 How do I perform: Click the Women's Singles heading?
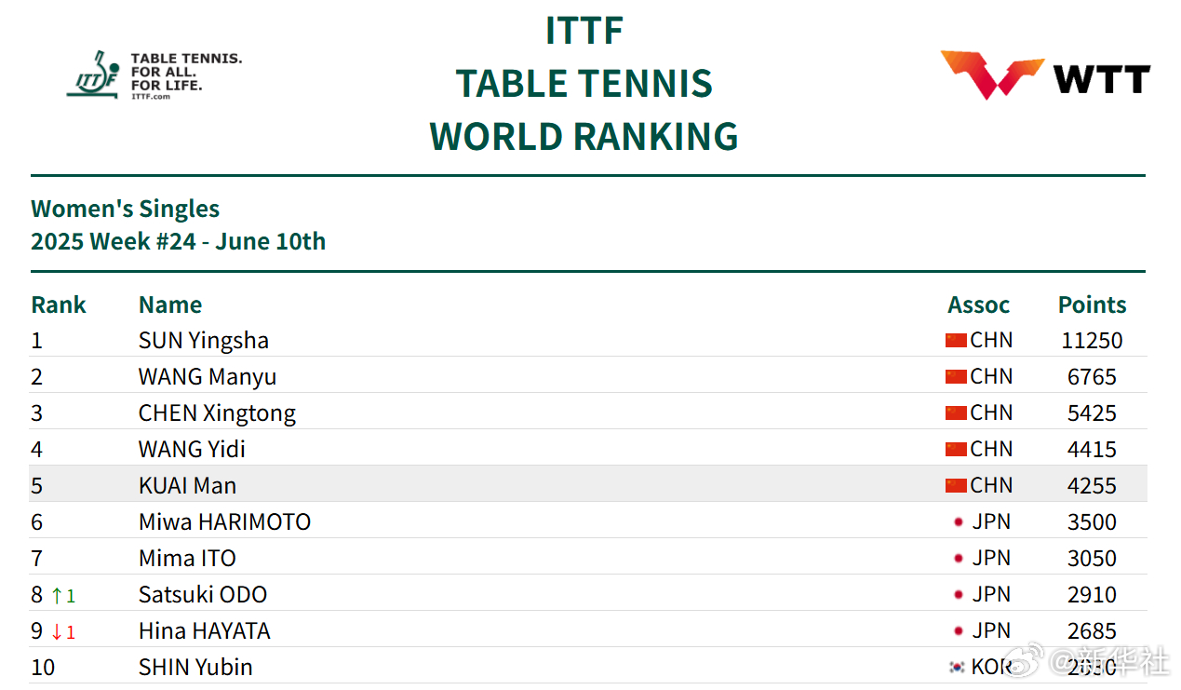tap(125, 209)
